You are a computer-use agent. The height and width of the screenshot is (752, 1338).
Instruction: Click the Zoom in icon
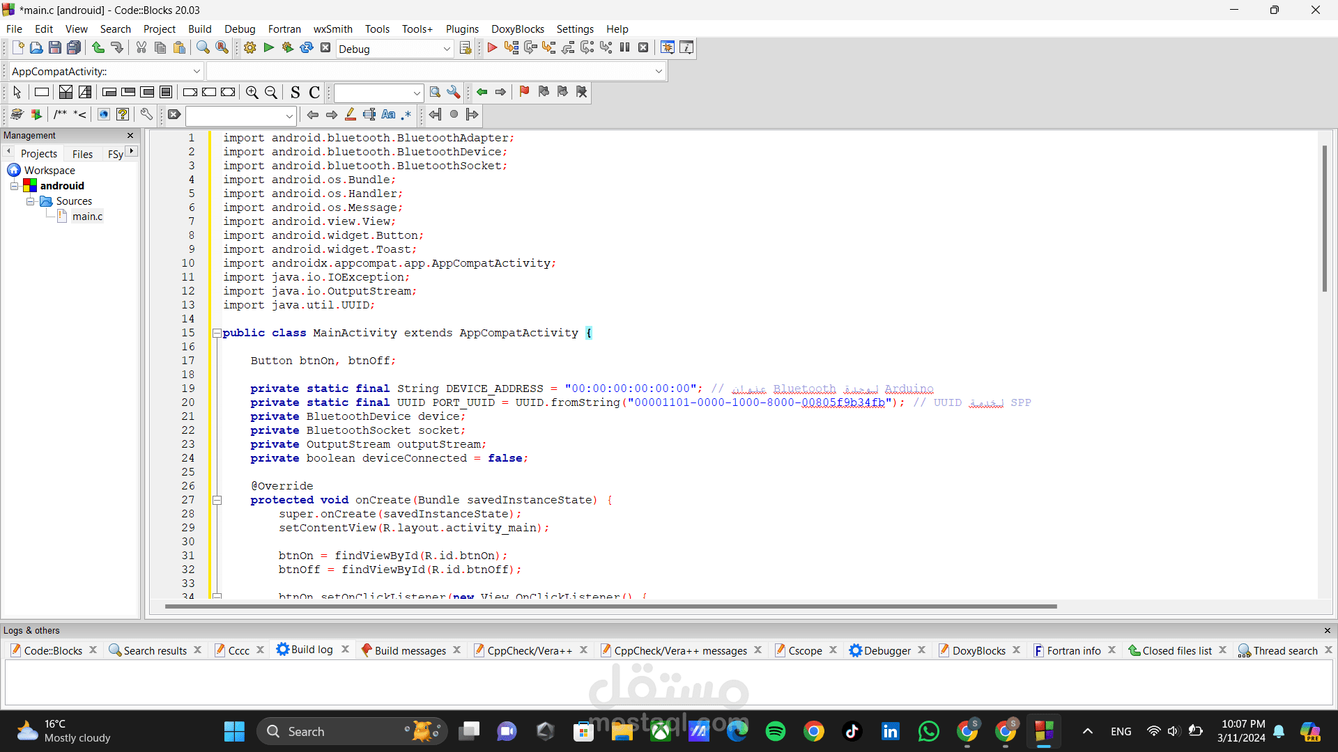pyautogui.click(x=252, y=93)
